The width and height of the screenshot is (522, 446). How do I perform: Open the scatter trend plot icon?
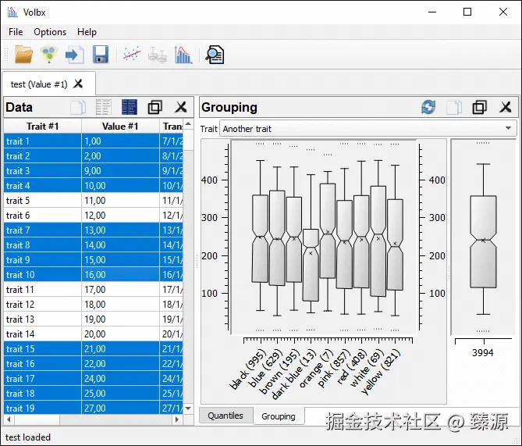(x=132, y=55)
